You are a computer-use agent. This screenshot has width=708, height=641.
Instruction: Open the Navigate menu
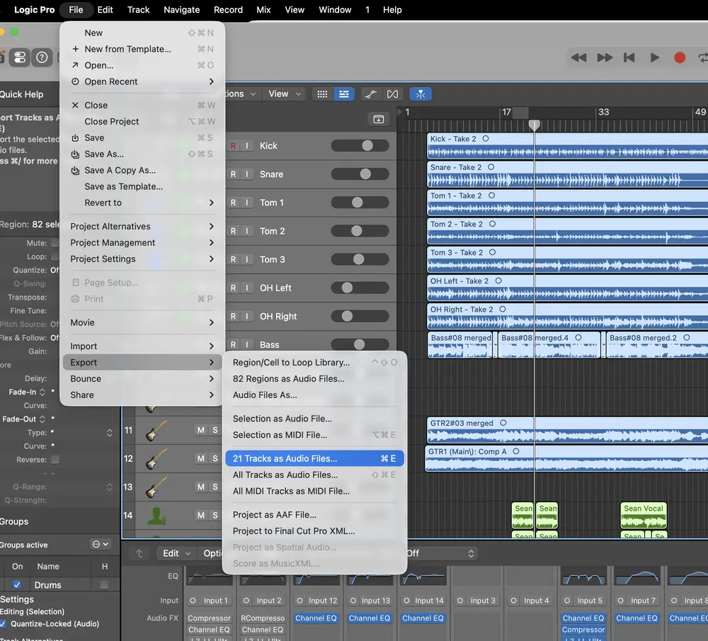pos(181,9)
